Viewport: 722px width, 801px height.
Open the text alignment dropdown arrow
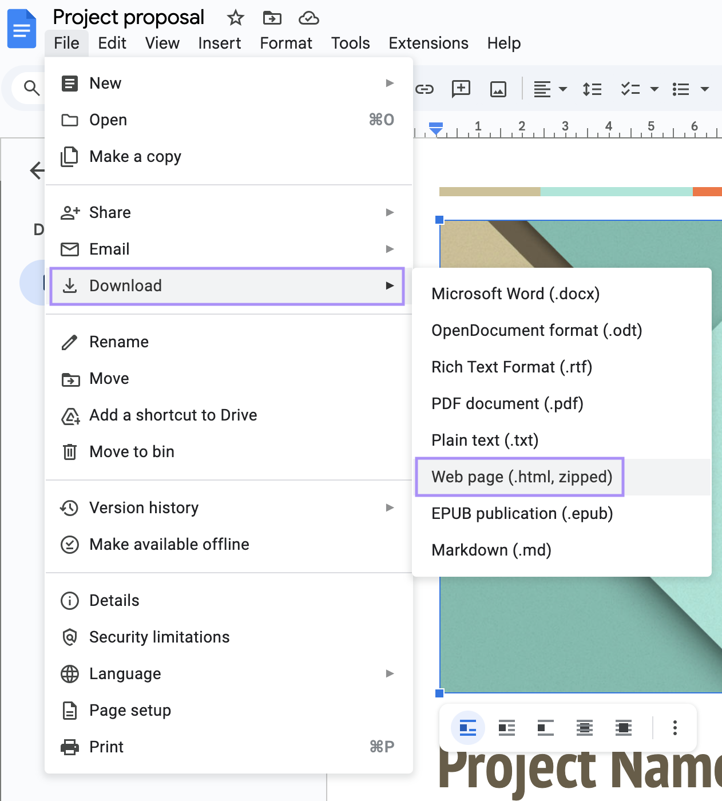[563, 90]
